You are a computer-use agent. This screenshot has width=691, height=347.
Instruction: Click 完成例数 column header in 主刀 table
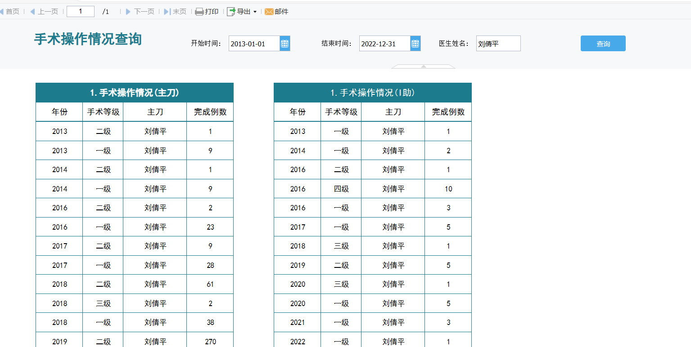[x=210, y=112]
